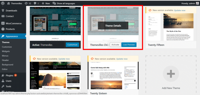Open the comments bubble in admin bar
200x95 pixels.
click(x=36, y=3)
